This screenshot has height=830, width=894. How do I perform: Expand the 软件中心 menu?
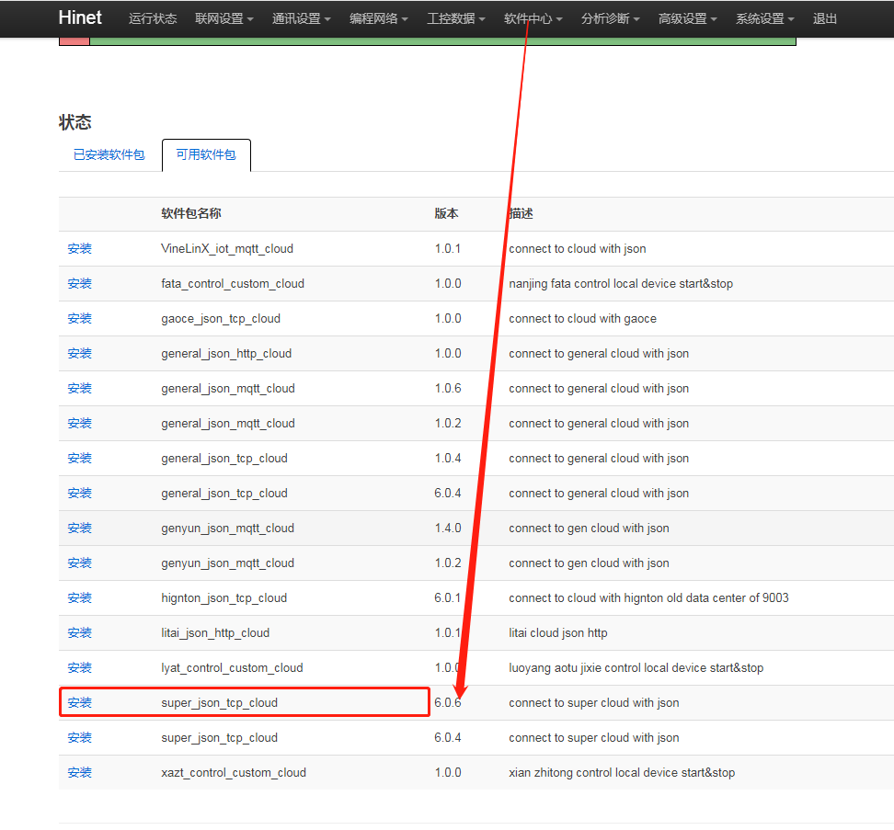533,18
